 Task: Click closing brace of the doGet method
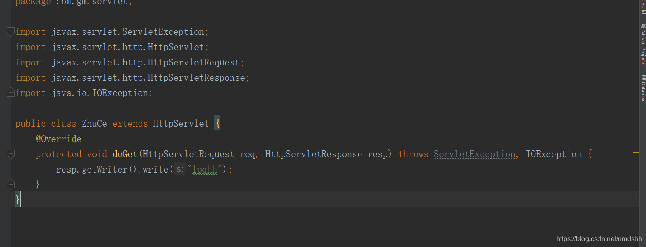(x=38, y=184)
